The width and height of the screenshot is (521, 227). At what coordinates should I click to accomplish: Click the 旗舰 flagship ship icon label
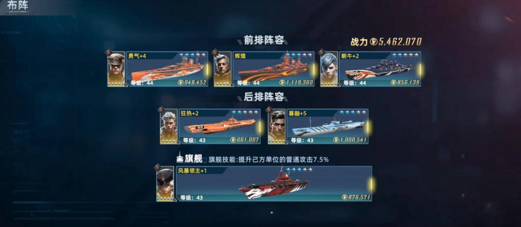(189, 158)
